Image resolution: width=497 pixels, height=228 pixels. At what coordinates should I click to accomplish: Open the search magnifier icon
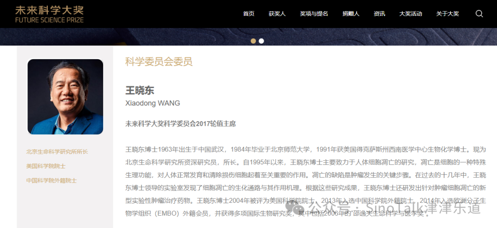click(479, 14)
